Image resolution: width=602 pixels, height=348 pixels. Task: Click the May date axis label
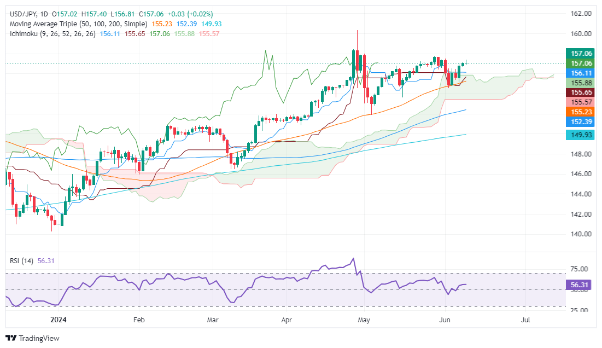point(364,320)
